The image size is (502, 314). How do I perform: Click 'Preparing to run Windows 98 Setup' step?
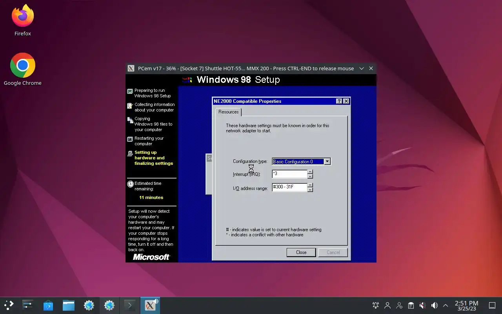[x=153, y=93]
